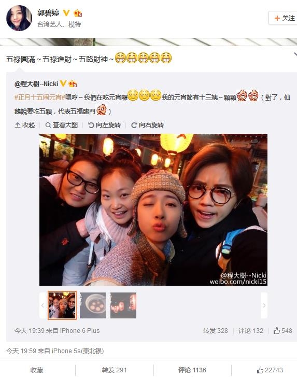Click the 关注 follow button
Screen dimensions: 297x377
coord(284,18)
